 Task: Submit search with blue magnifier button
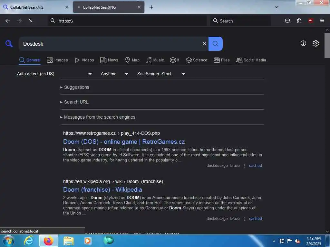[x=216, y=44]
